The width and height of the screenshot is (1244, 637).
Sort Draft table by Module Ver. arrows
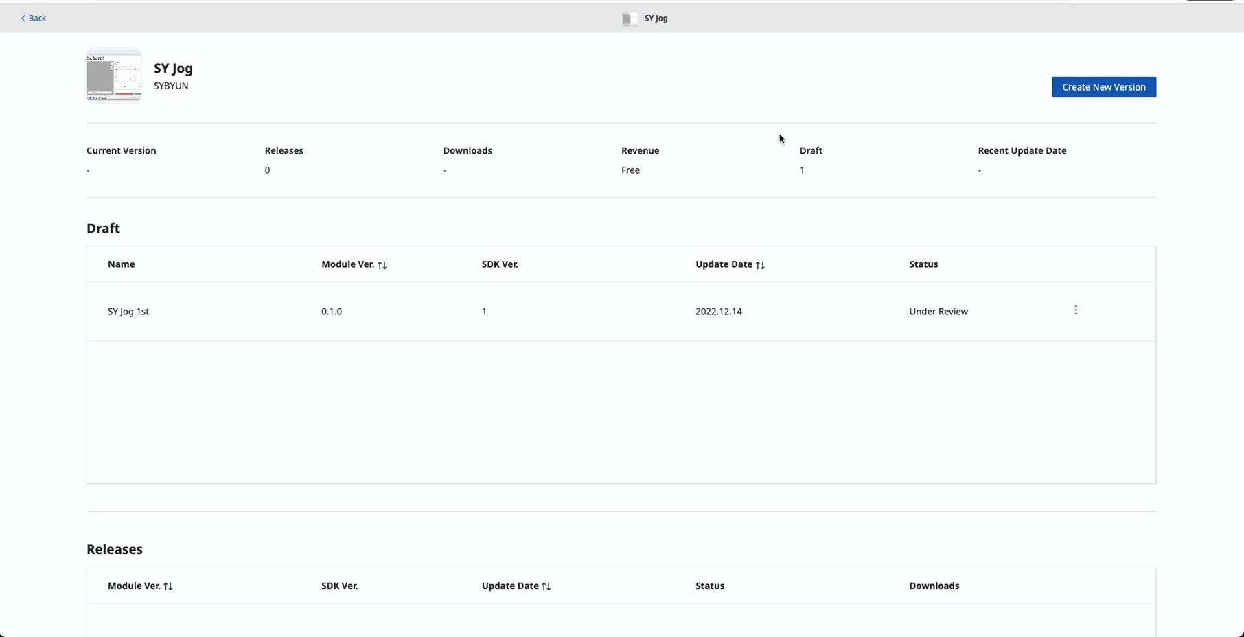click(382, 265)
